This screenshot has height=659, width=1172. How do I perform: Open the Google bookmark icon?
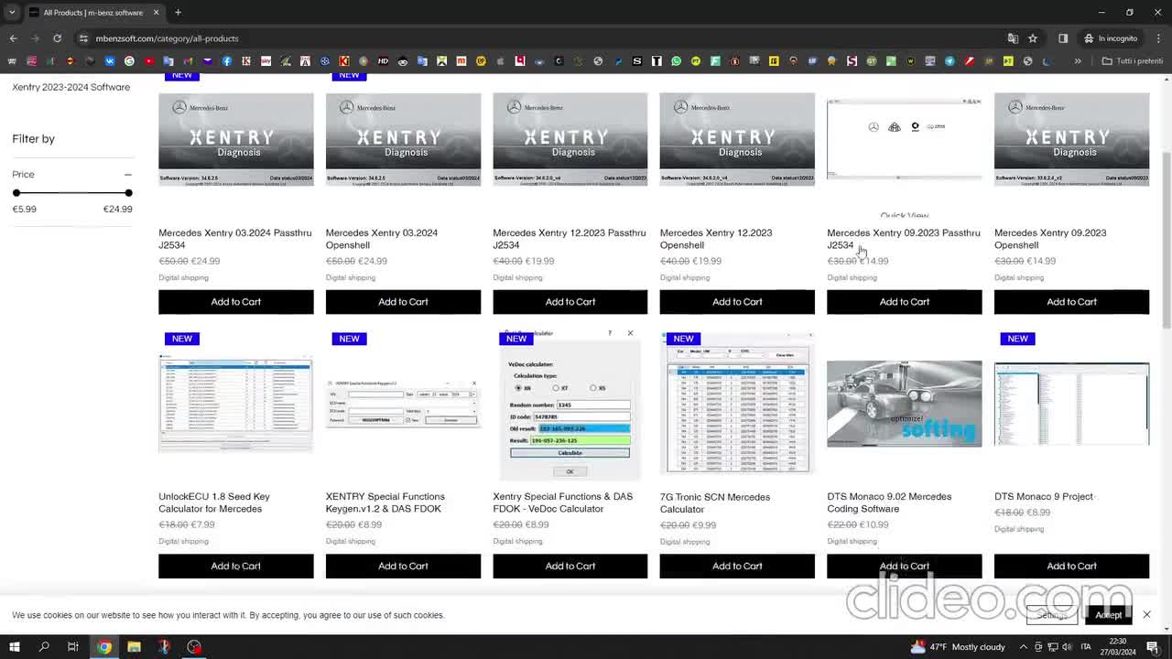129,61
